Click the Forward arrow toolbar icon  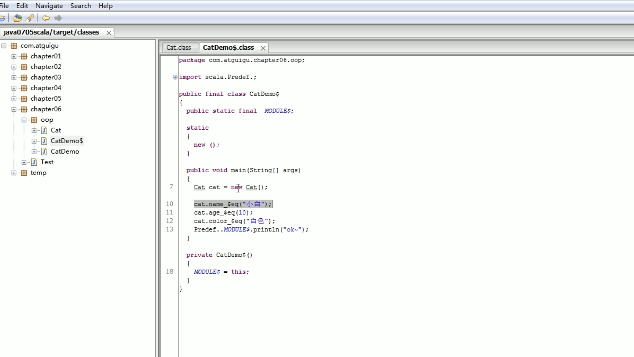[58, 18]
